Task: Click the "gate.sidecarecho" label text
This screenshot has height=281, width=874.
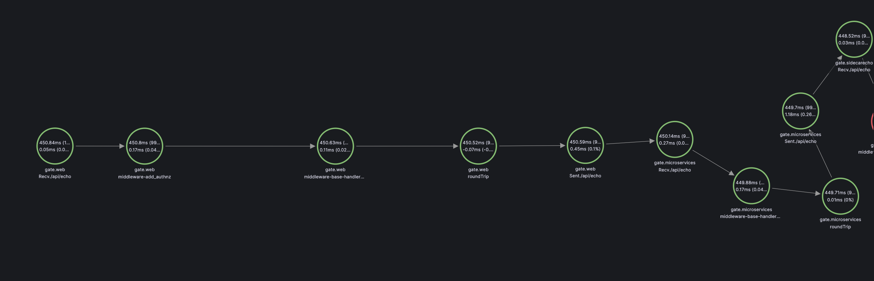Action: (854, 63)
